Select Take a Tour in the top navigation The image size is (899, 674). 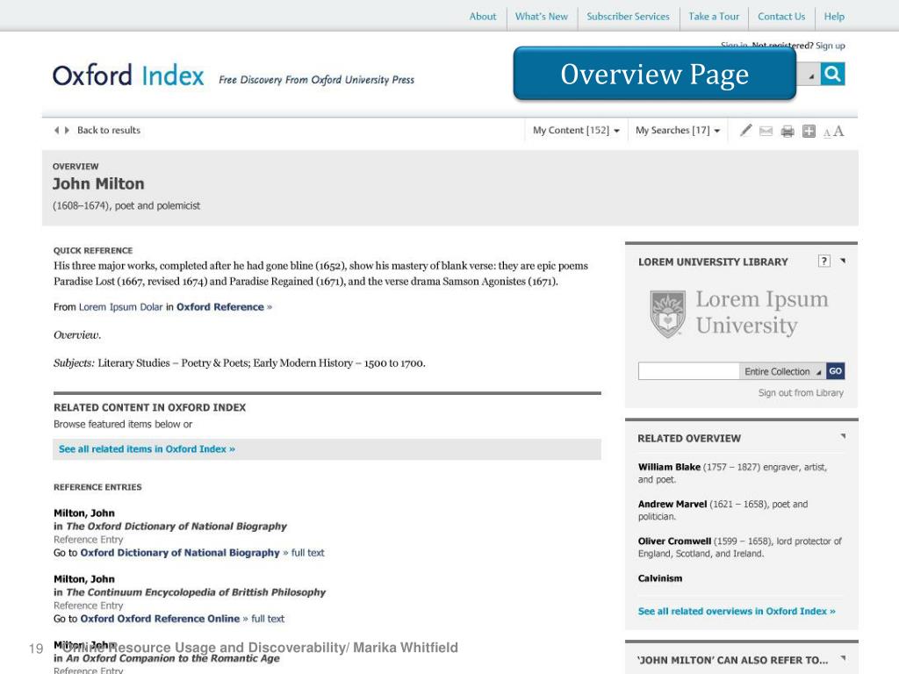(x=714, y=17)
